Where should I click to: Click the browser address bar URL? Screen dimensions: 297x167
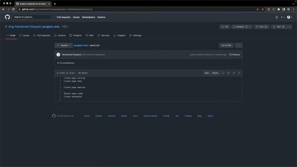pyautogui.click(x=57, y=9)
